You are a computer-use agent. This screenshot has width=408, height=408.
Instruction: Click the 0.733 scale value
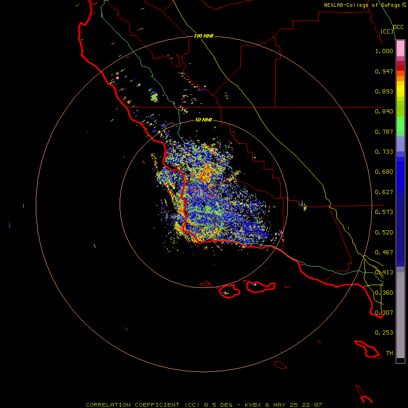tap(384, 152)
